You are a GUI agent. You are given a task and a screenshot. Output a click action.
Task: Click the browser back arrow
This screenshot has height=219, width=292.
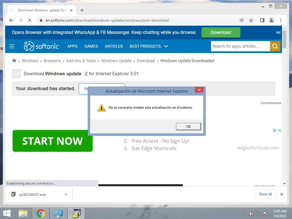click(x=11, y=20)
